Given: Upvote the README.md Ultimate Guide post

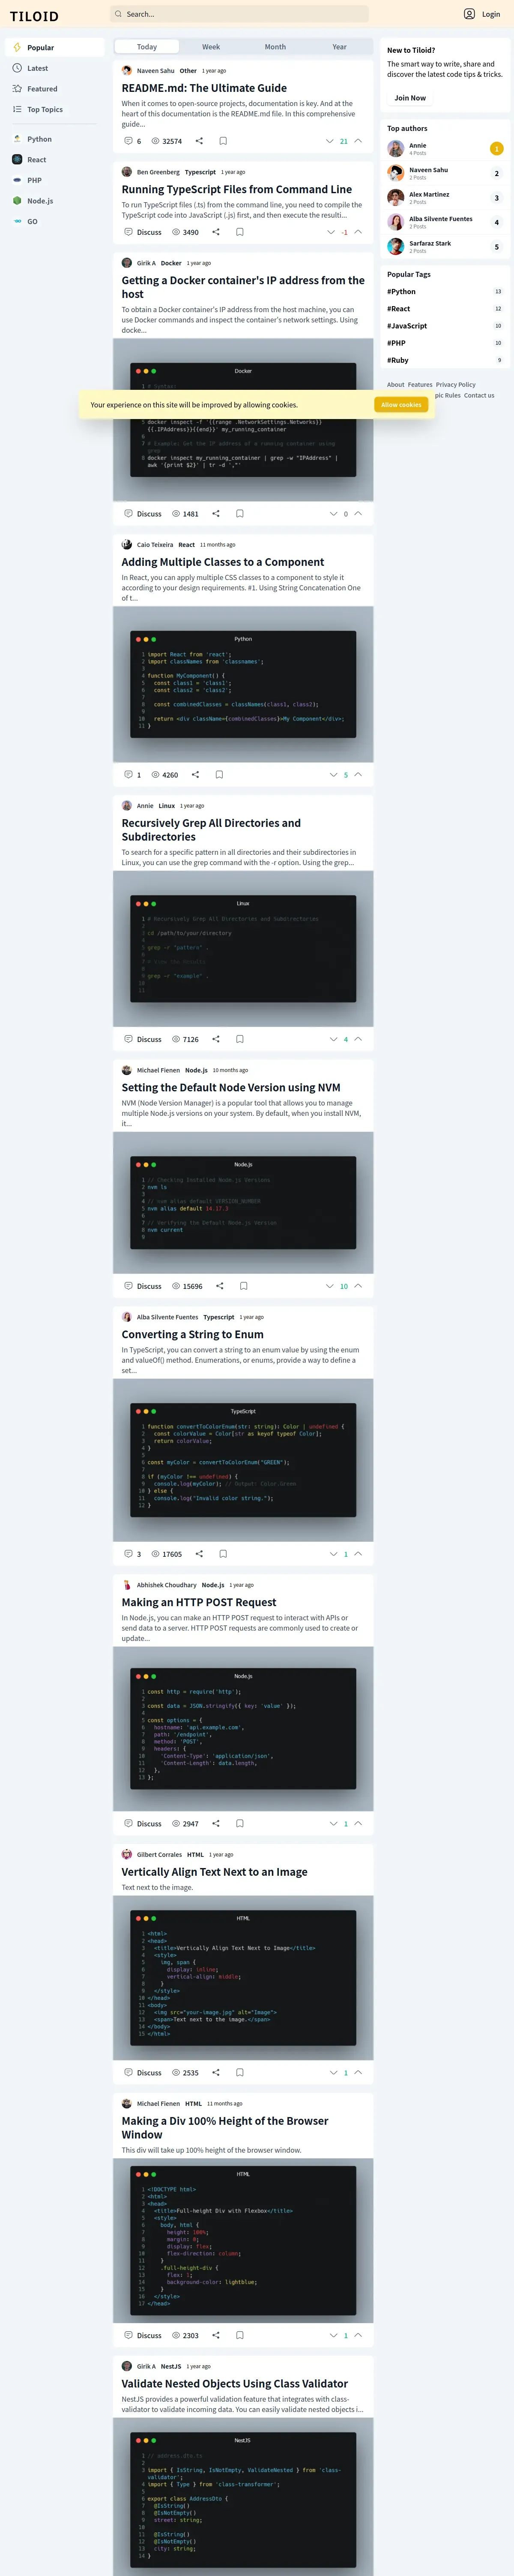Looking at the screenshot, I should [359, 141].
